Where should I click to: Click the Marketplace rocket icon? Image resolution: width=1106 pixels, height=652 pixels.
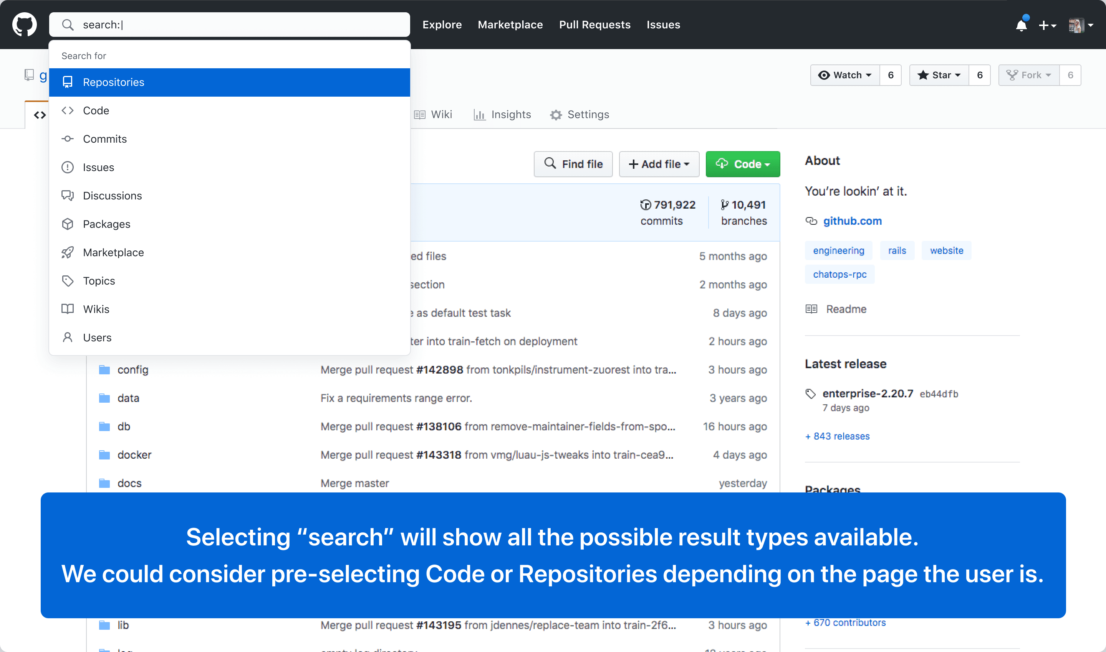point(67,253)
